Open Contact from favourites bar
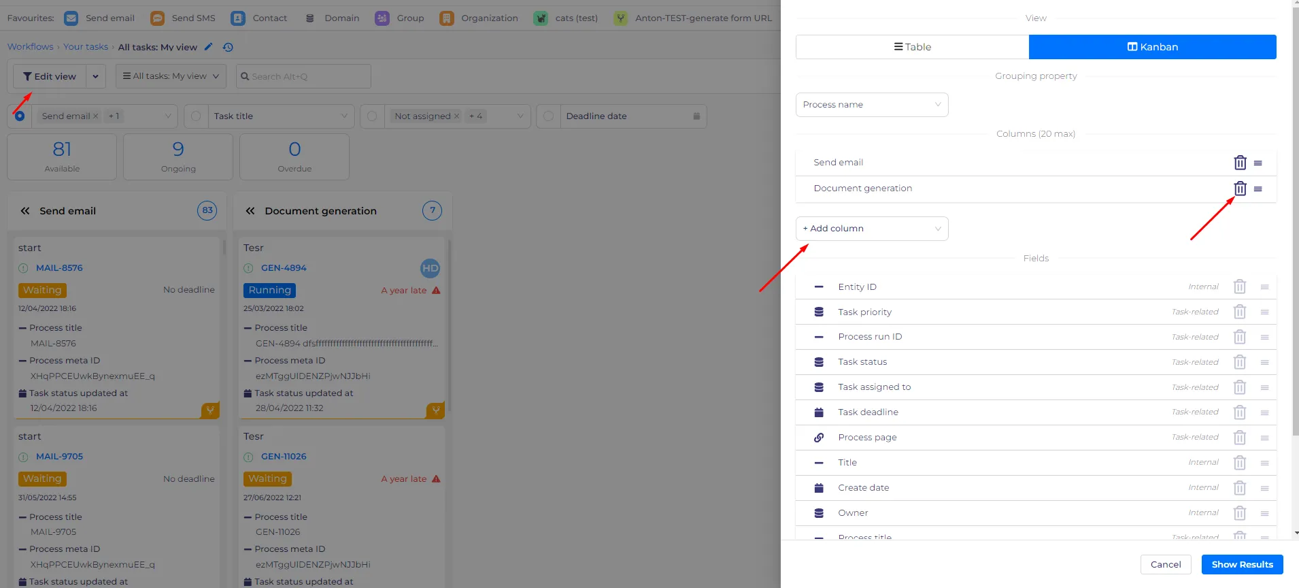The image size is (1299, 588). [x=259, y=18]
